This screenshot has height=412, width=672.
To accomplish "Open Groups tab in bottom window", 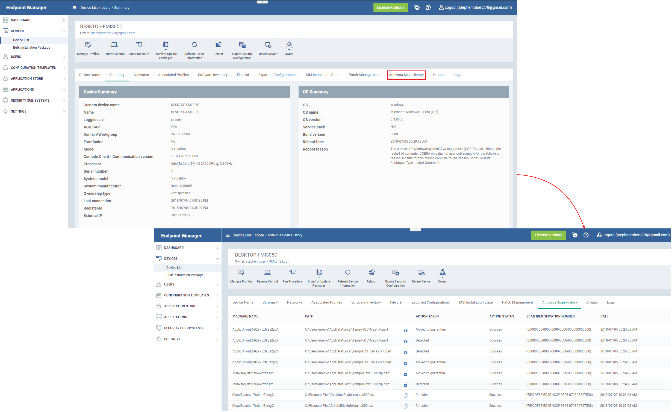I will pyautogui.click(x=592, y=302).
